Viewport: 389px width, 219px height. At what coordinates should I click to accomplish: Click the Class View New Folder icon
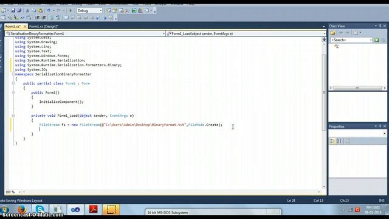tap(332, 33)
